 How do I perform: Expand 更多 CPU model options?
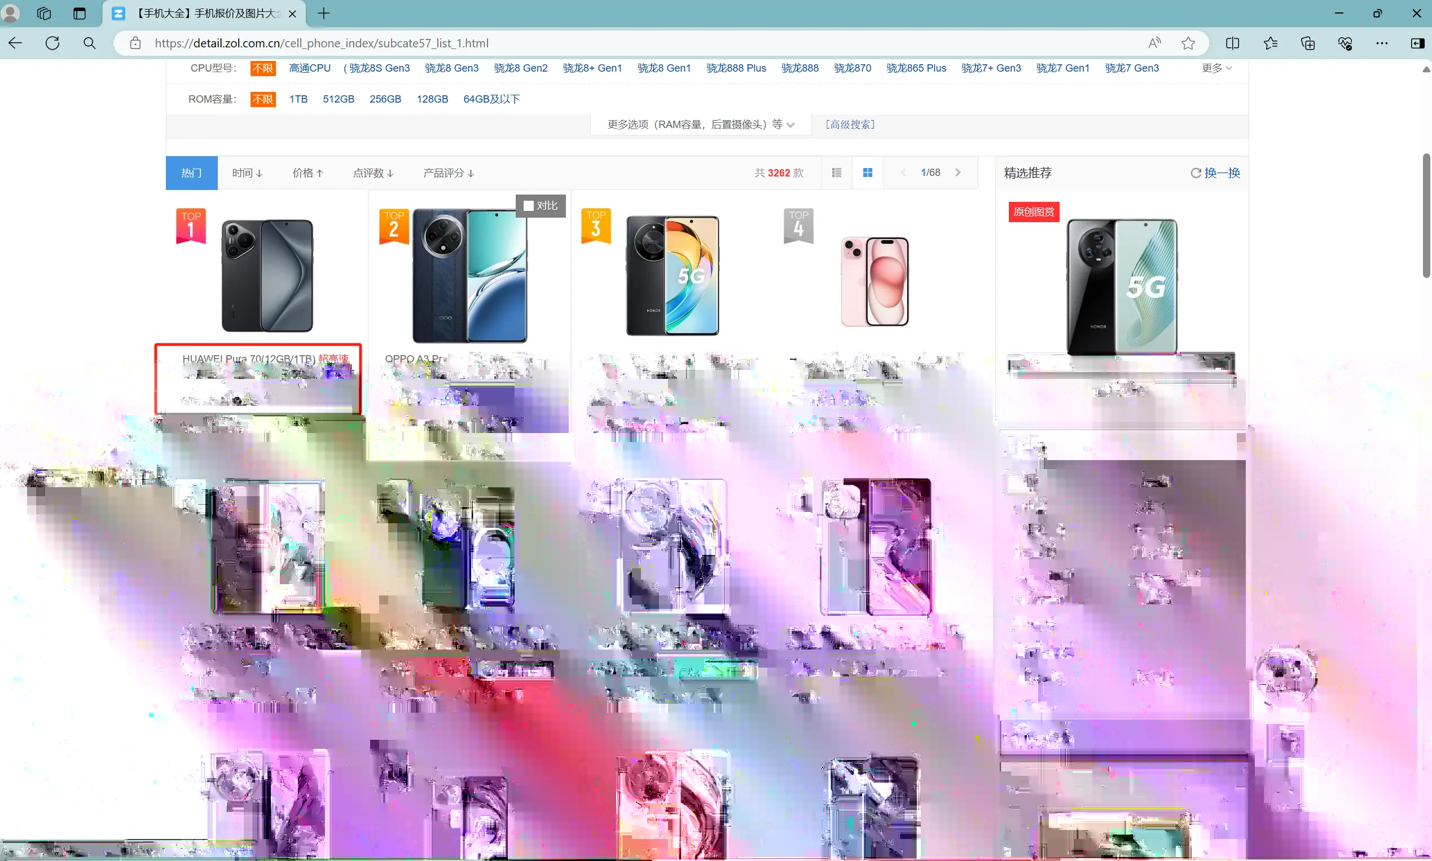point(1216,68)
